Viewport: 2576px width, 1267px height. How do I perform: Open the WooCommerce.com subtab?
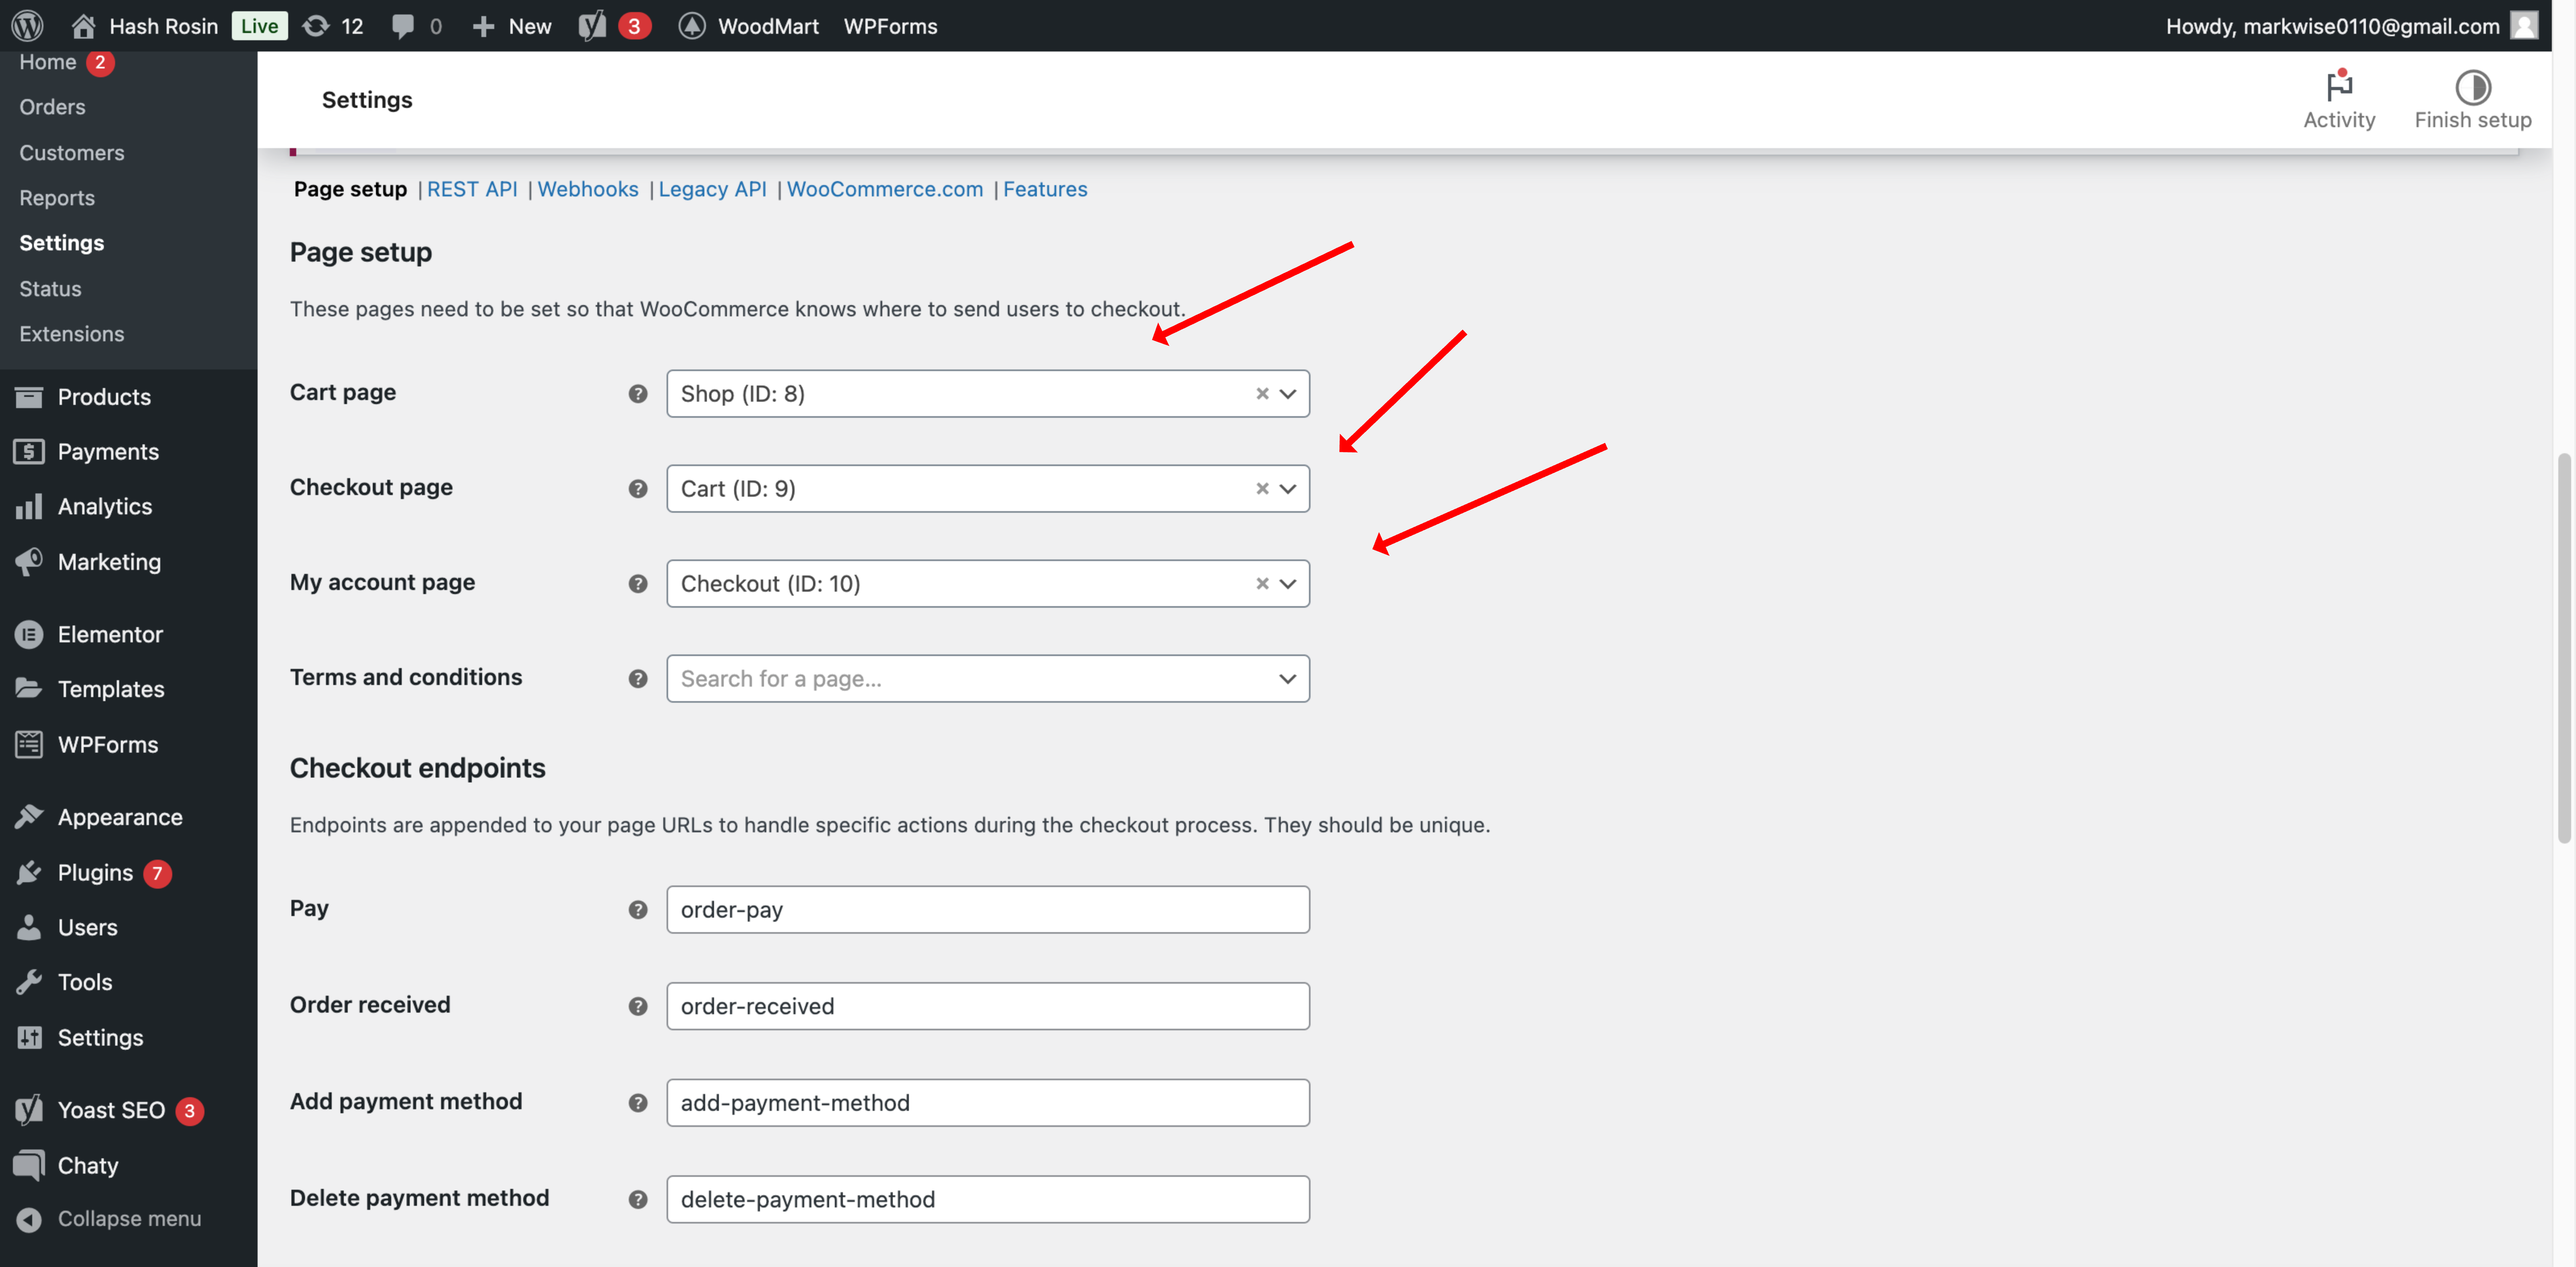(885, 189)
